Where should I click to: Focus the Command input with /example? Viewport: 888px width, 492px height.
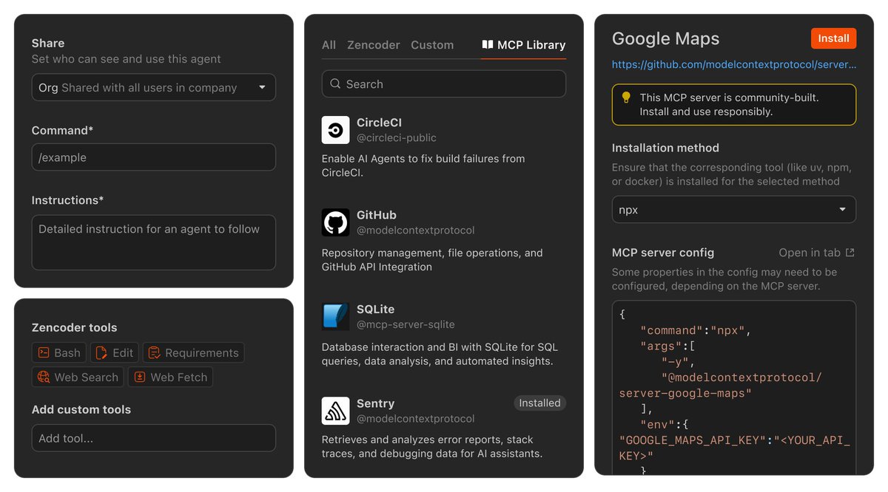[x=154, y=157]
